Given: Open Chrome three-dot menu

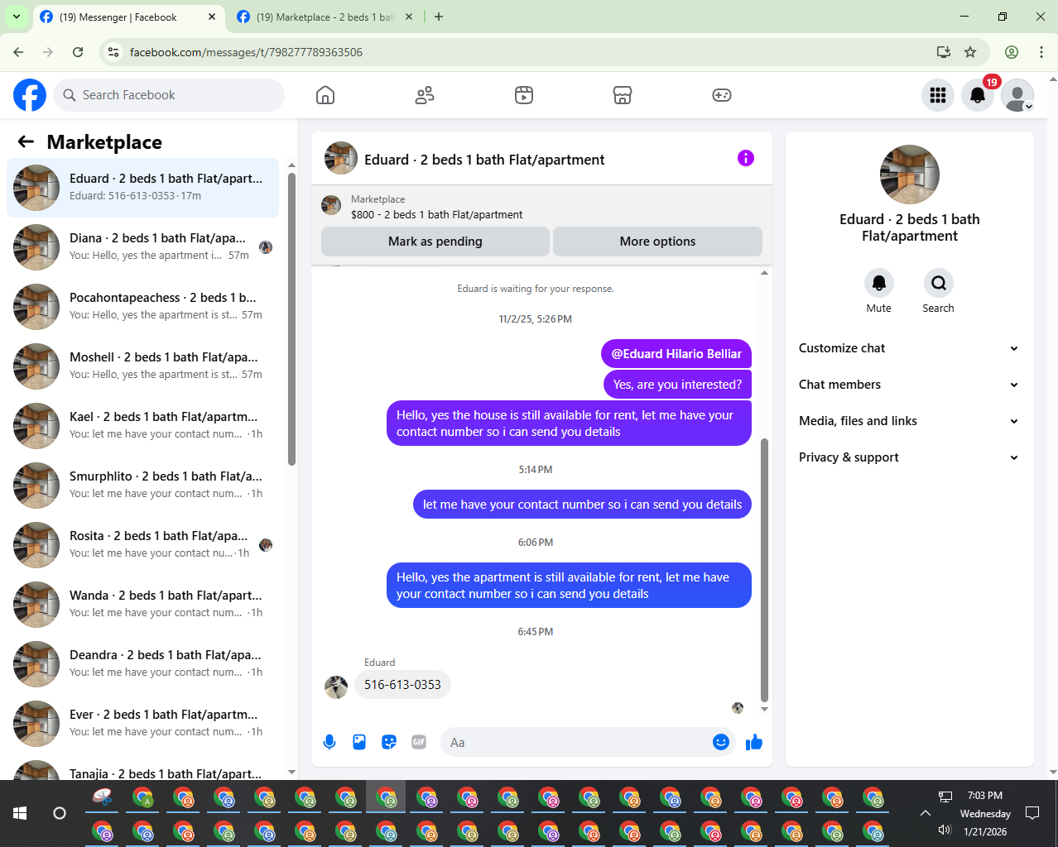Looking at the screenshot, I should [x=1041, y=52].
